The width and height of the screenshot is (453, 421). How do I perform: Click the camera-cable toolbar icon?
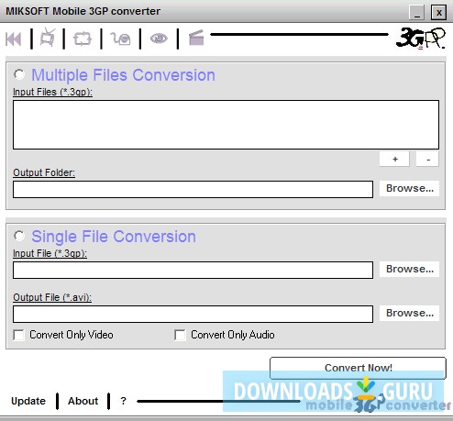click(120, 39)
